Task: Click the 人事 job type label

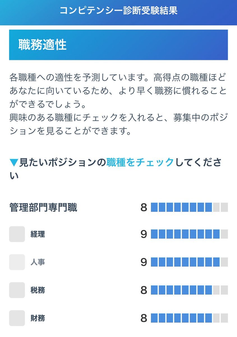Action: pyautogui.click(x=38, y=262)
